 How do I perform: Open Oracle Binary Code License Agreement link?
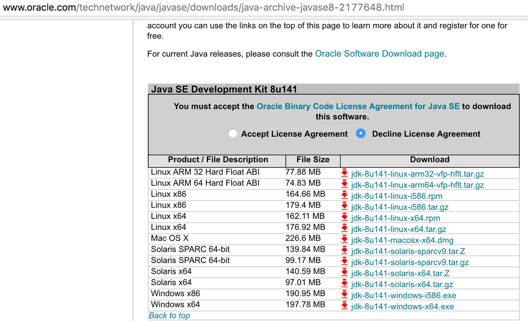tap(358, 106)
